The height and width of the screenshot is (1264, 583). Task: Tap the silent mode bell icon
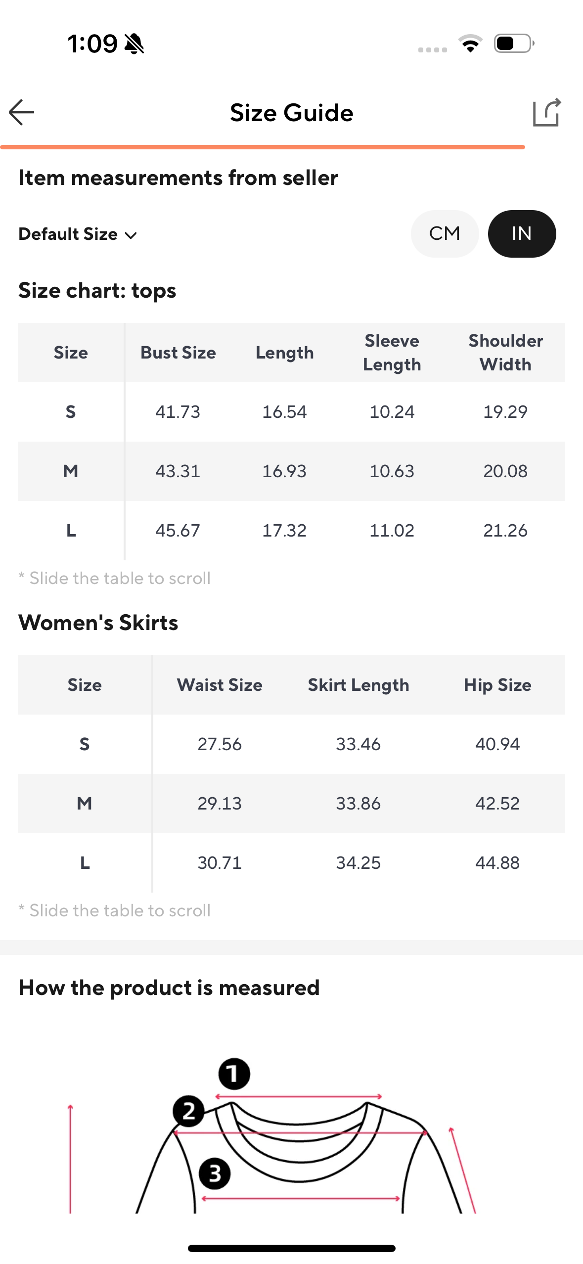click(x=134, y=44)
